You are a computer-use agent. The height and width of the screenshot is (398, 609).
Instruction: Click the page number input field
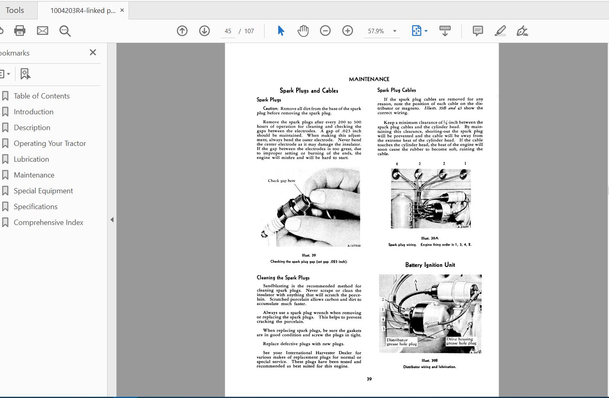[x=228, y=30]
